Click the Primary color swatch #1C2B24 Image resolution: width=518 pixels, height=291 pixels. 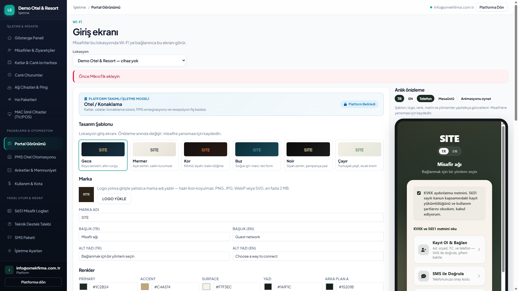pos(83,287)
